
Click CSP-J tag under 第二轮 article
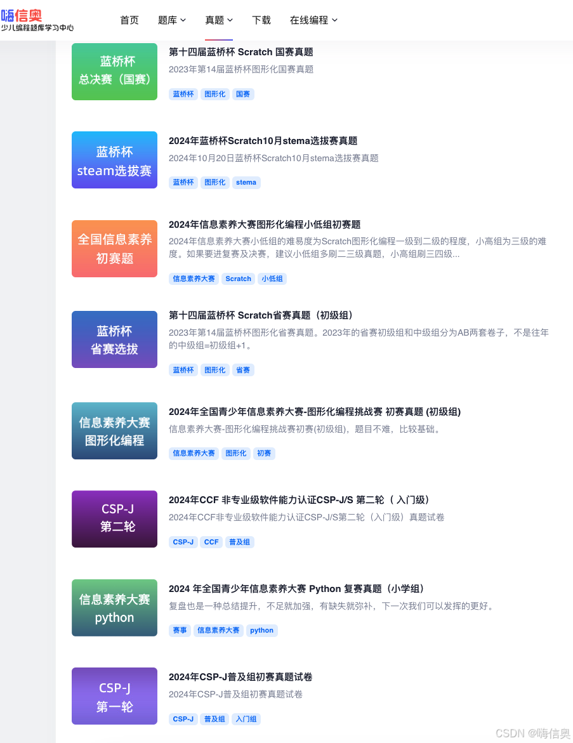coord(183,542)
